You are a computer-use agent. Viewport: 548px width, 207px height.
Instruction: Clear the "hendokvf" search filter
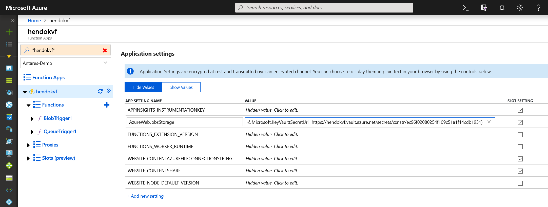click(105, 50)
